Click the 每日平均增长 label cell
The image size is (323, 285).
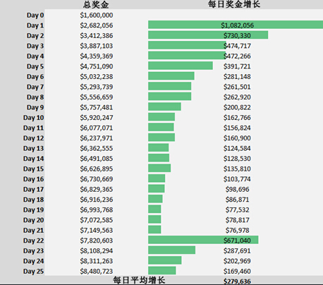pos(139,280)
